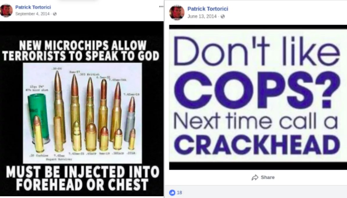
Task: Click the bullet lineup photo inside the meme
Action: click(82, 113)
